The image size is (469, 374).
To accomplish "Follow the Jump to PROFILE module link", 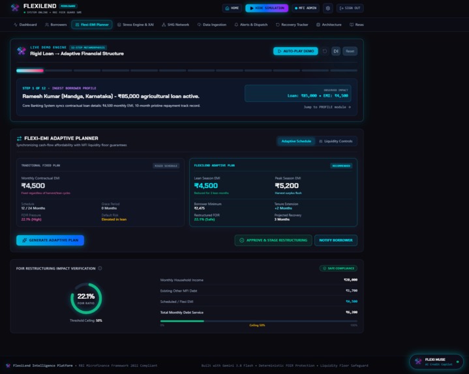I will 327,107.
